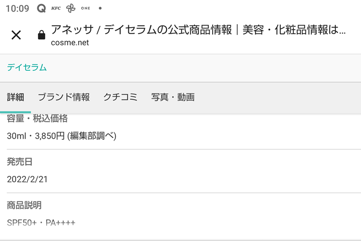
Task: Tap the lock icon for site security
Action: click(x=42, y=35)
